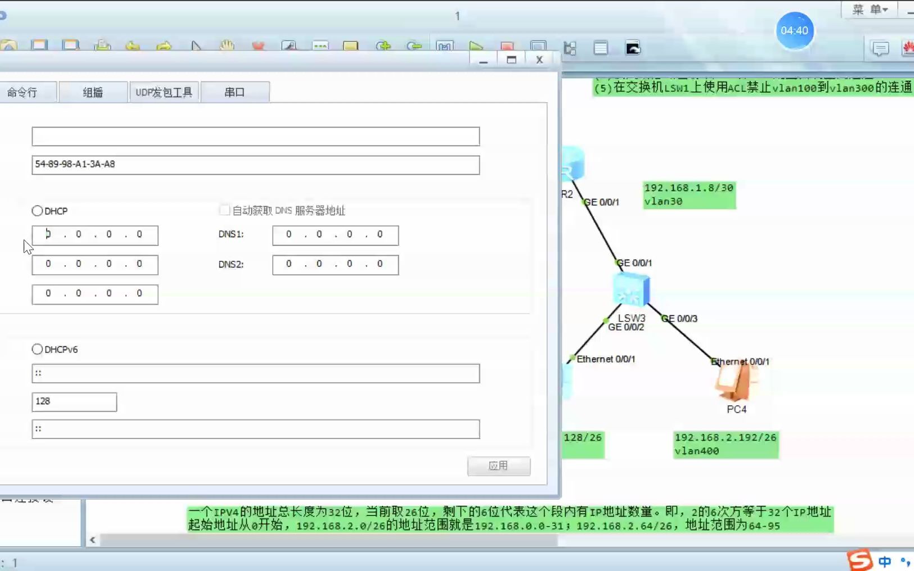Click the 04:40 timer bubble
The width and height of the screenshot is (914, 571).
(794, 30)
